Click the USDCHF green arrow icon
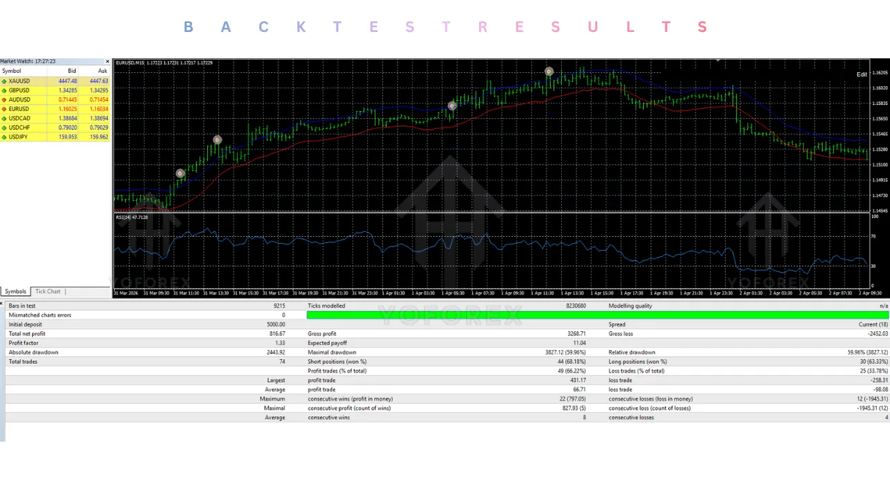Screen dimensions: 890x500 pos(4,128)
